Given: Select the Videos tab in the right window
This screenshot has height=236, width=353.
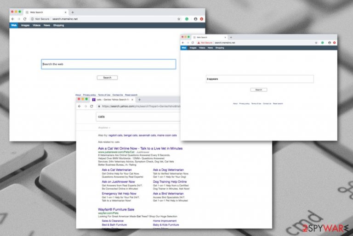Looking at the screenshot, I should click(x=202, y=48).
